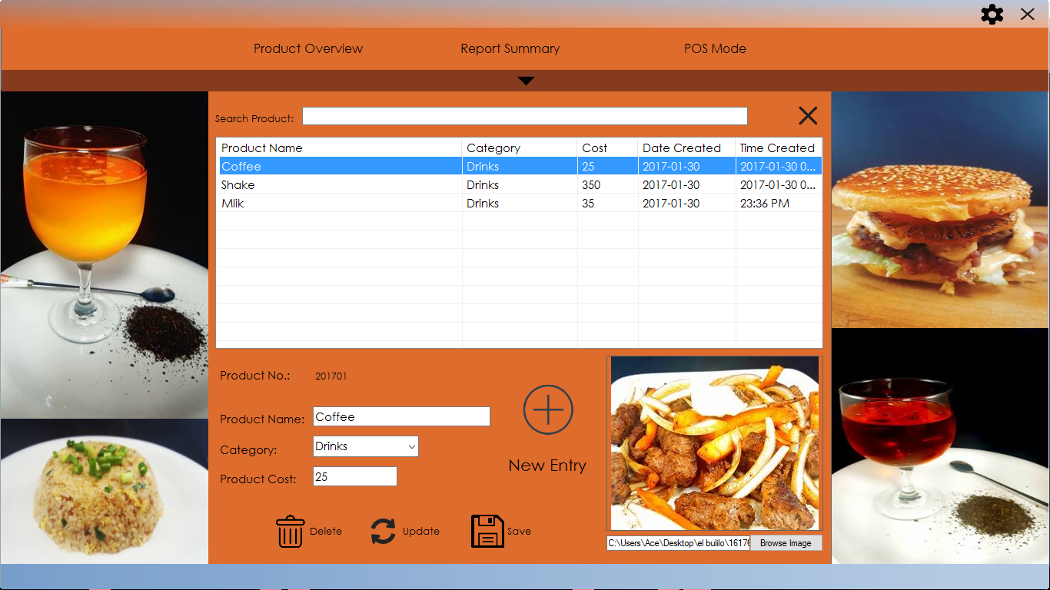The image size is (1050, 590).
Task: Click the plus circle New Entry icon
Action: click(548, 410)
